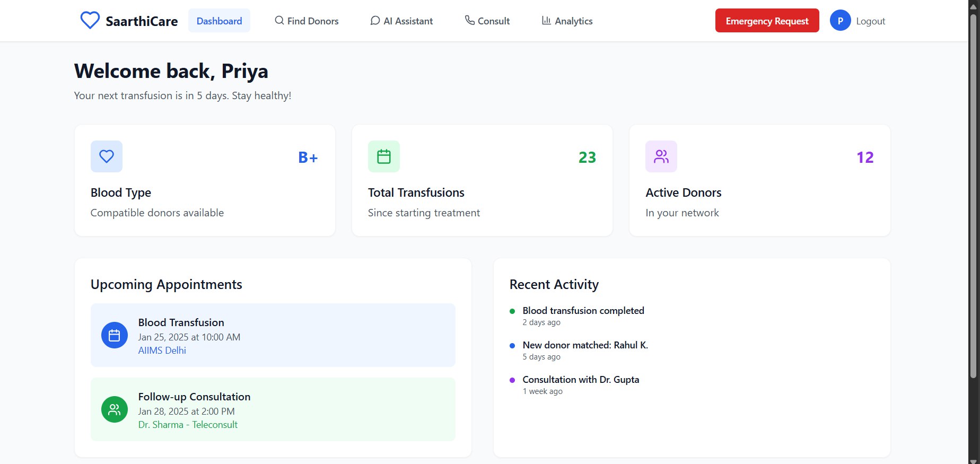The image size is (980, 464).
Task: Click the Jan 25, 2025 at 10:00 AM date
Action: tap(189, 337)
